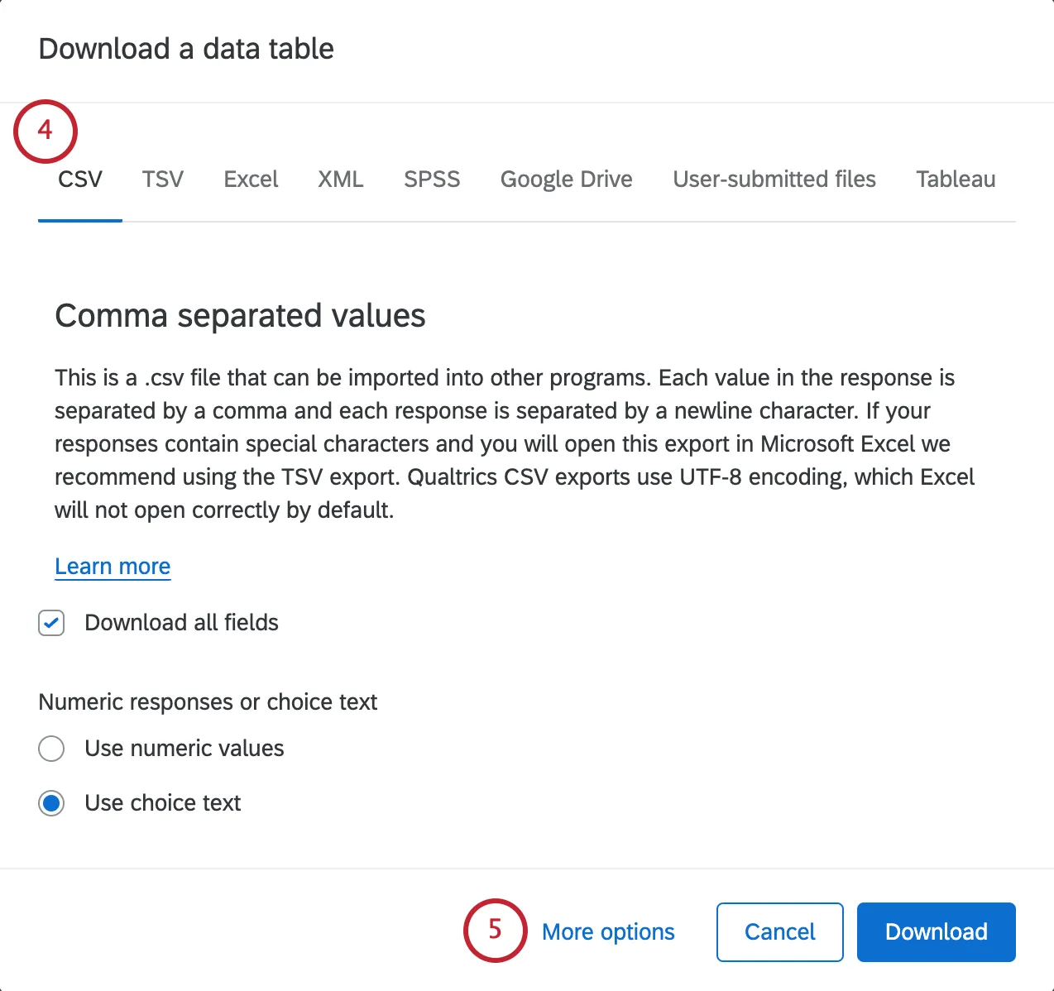
Task: Click the Download button
Action: [936, 931]
